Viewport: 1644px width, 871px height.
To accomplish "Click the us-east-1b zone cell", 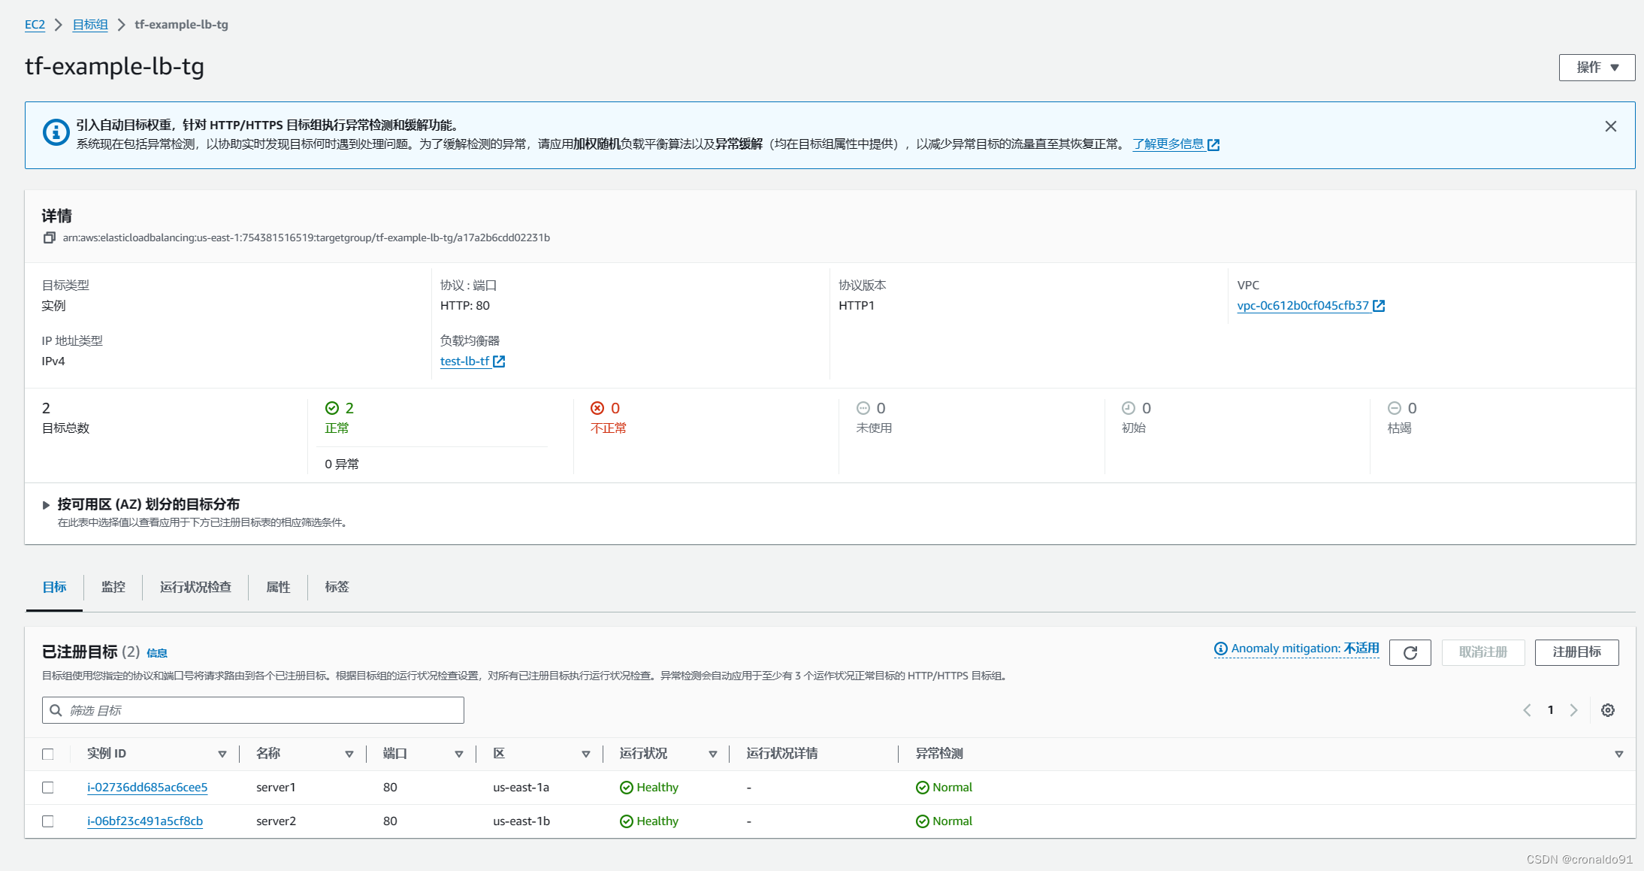I will 521,821.
